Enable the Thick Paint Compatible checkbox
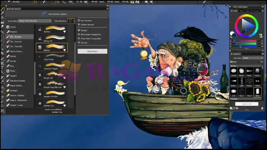Screen dimensions: 267x150 pyautogui.click(x=79, y=39)
